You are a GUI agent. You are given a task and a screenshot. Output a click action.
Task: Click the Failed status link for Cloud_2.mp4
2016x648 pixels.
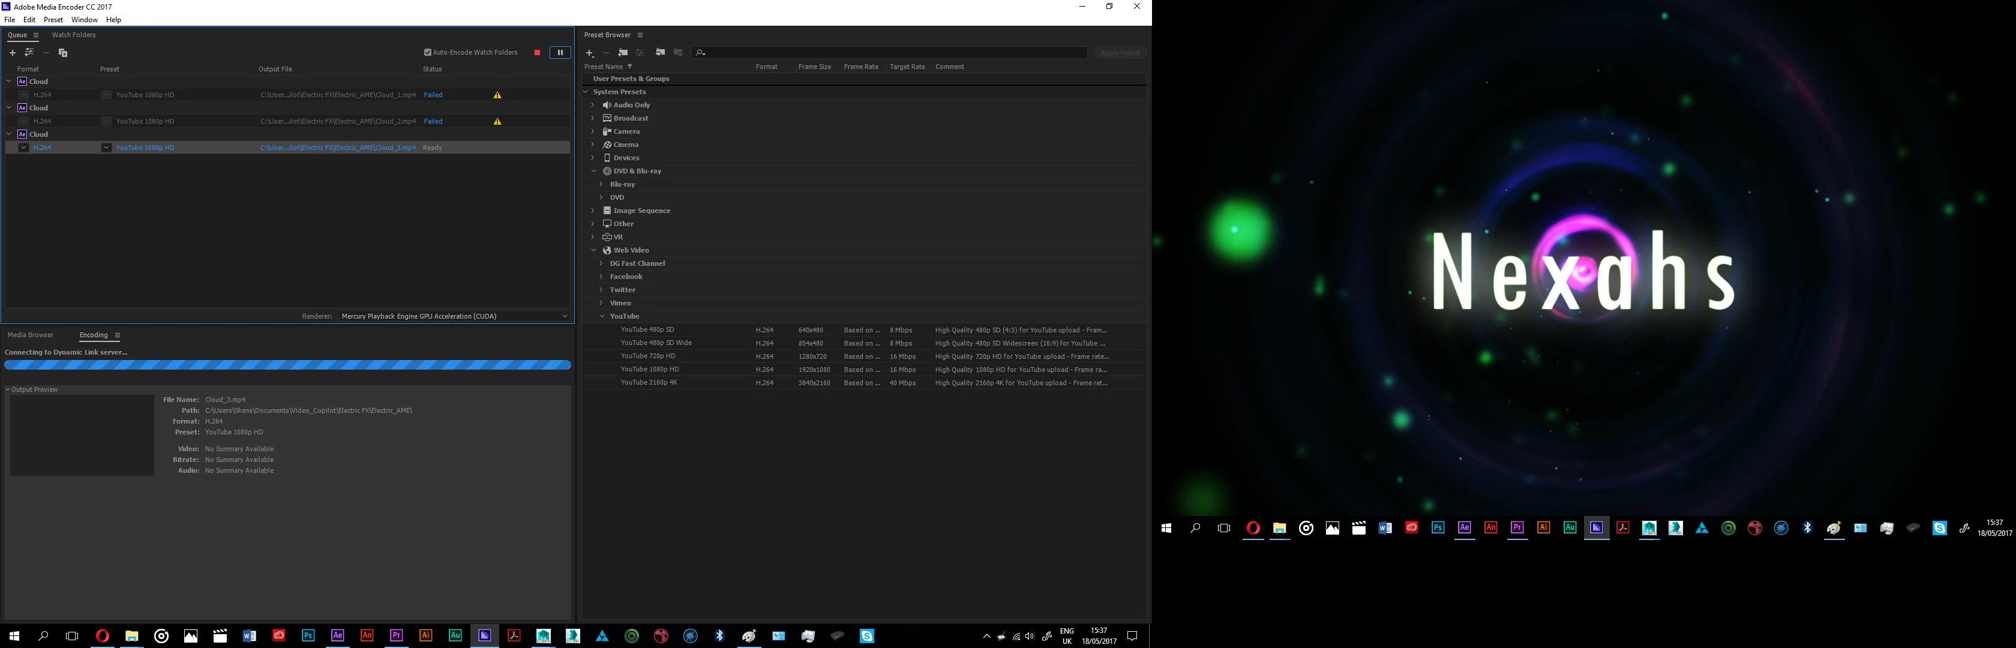(433, 121)
